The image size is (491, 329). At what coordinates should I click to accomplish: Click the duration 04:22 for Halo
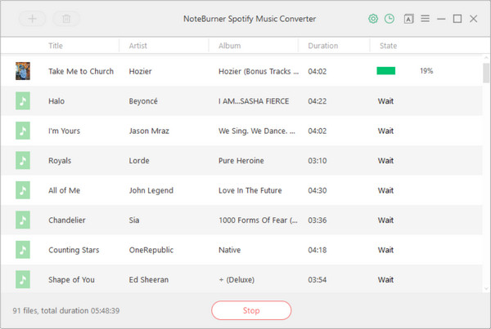coord(318,101)
